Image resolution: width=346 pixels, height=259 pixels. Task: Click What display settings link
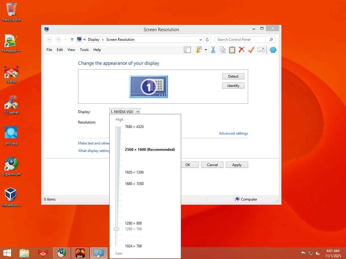pyautogui.click(x=94, y=151)
